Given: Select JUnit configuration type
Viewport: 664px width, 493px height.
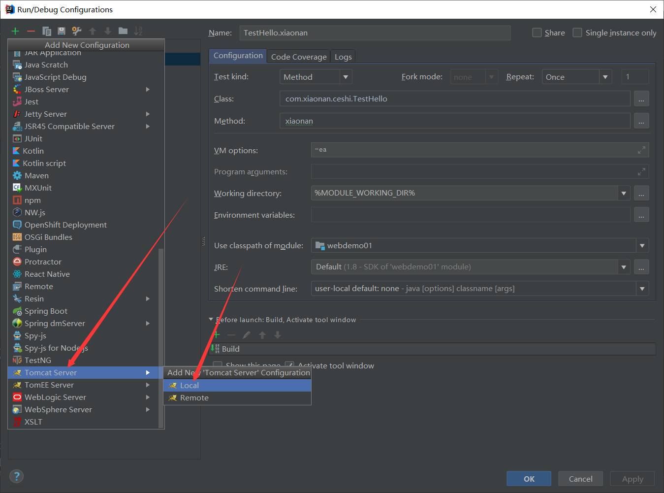Looking at the screenshot, I should [83, 138].
